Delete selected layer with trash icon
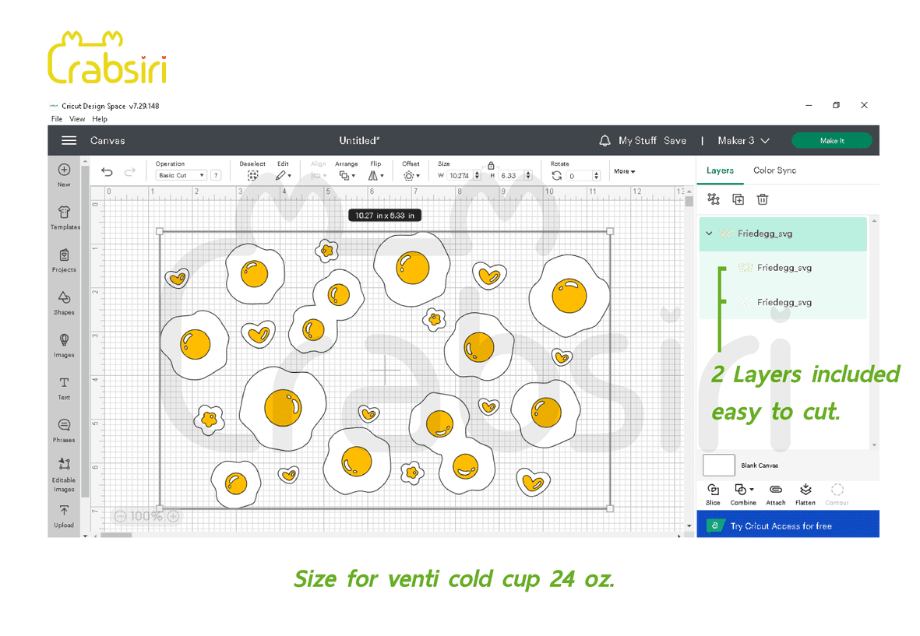This screenshot has height=636, width=920. 763,199
